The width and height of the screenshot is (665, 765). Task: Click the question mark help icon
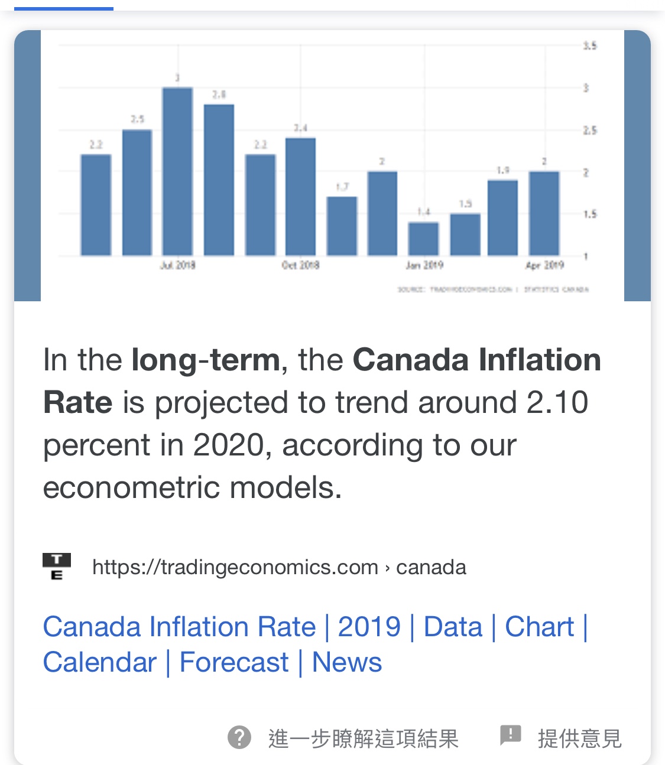tap(239, 737)
